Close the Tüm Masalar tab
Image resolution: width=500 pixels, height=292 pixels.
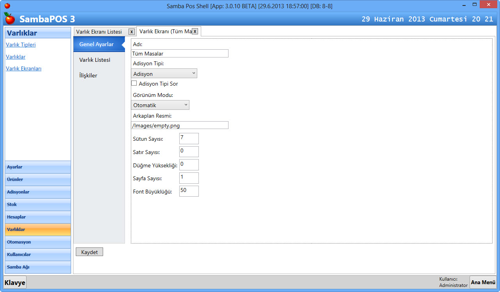pyautogui.click(x=195, y=31)
